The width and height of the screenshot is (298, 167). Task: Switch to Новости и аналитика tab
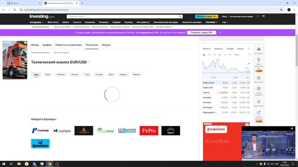68,45
